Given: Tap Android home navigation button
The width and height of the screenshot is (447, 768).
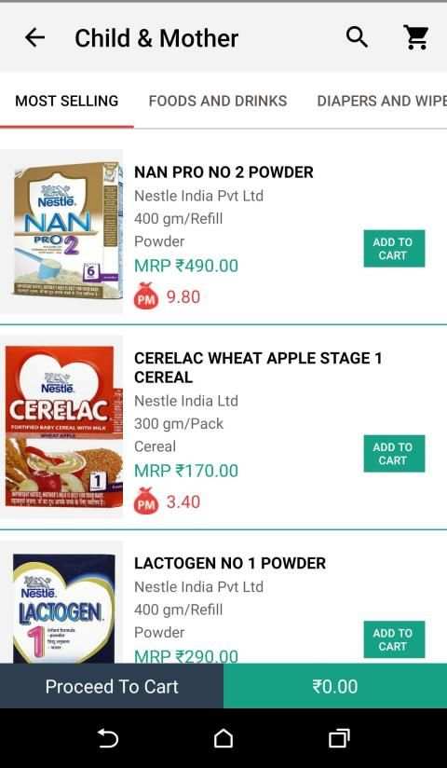Looking at the screenshot, I should click(223, 738).
